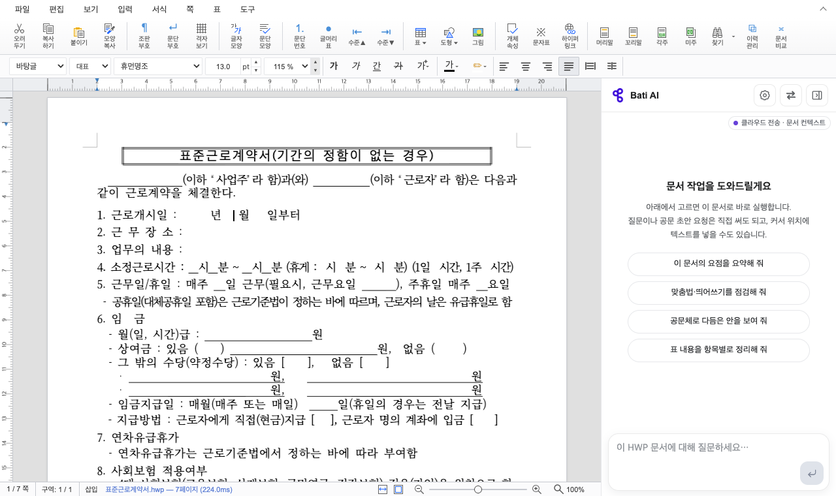
Task: Insert a 머리말 header
Action: (x=604, y=37)
